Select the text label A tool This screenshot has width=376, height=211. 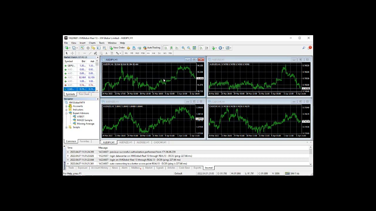coord(107,53)
